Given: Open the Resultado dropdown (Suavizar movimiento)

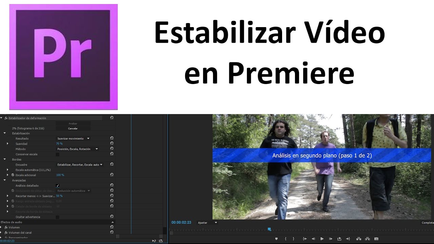Looking at the screenshot, I should tap(73, 138).
